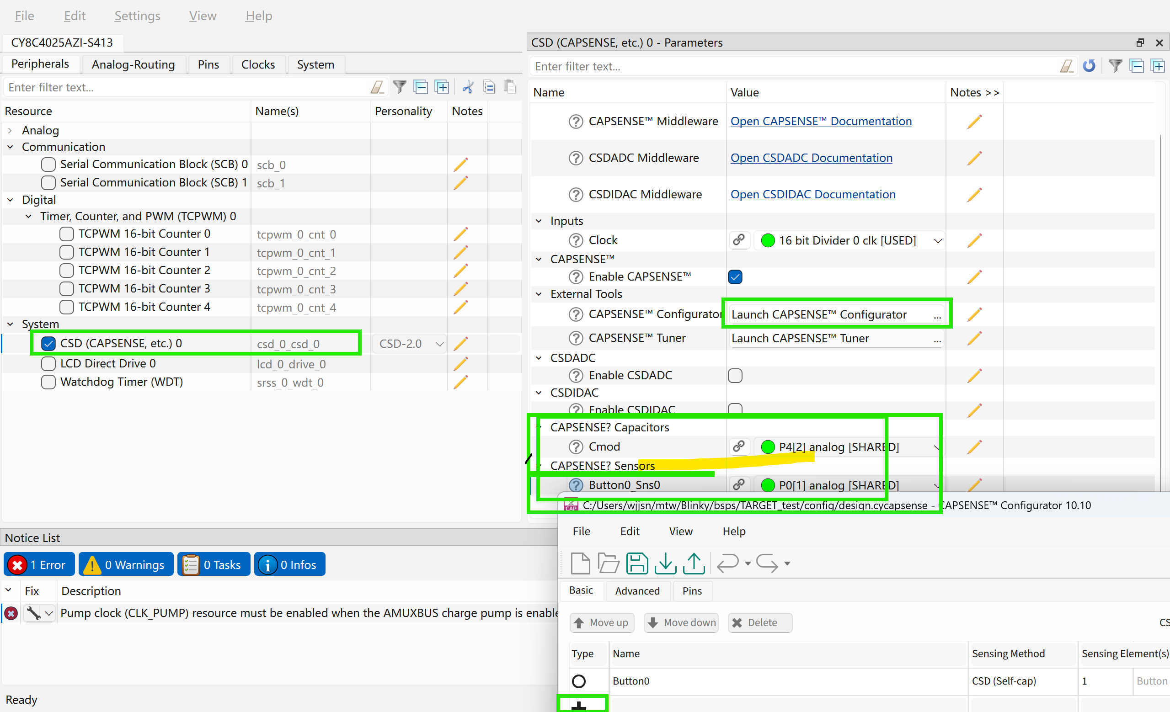Click notes pencil for CAPSENSE Middleware row
Viewport: 1170px width, 712px height.
tap(974, 122)
